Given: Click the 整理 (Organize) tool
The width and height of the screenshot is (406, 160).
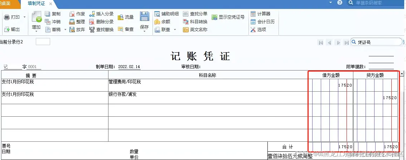Looking at the screenshot, I should 77,22.
